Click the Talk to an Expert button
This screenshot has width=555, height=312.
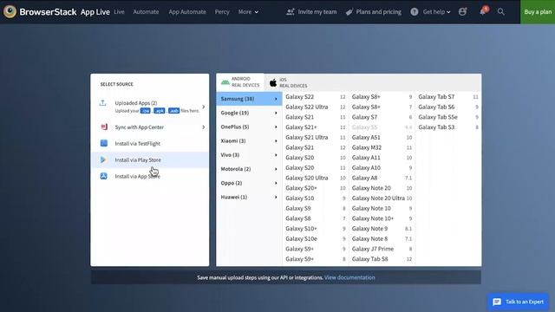click(x=518, y=302)
